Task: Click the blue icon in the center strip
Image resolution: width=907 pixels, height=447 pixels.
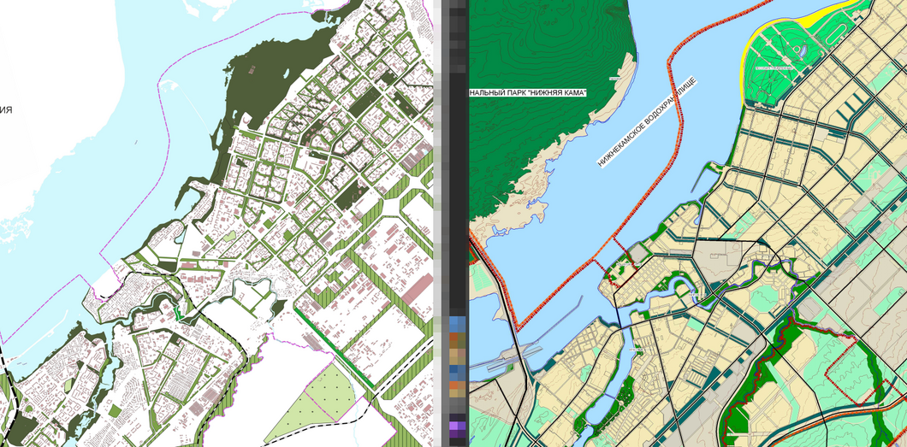Action: pos(457,324)
